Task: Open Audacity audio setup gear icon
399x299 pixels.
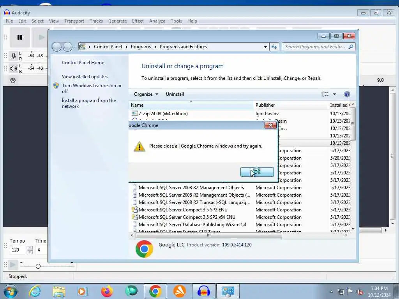Action: [x=13, y=80]
